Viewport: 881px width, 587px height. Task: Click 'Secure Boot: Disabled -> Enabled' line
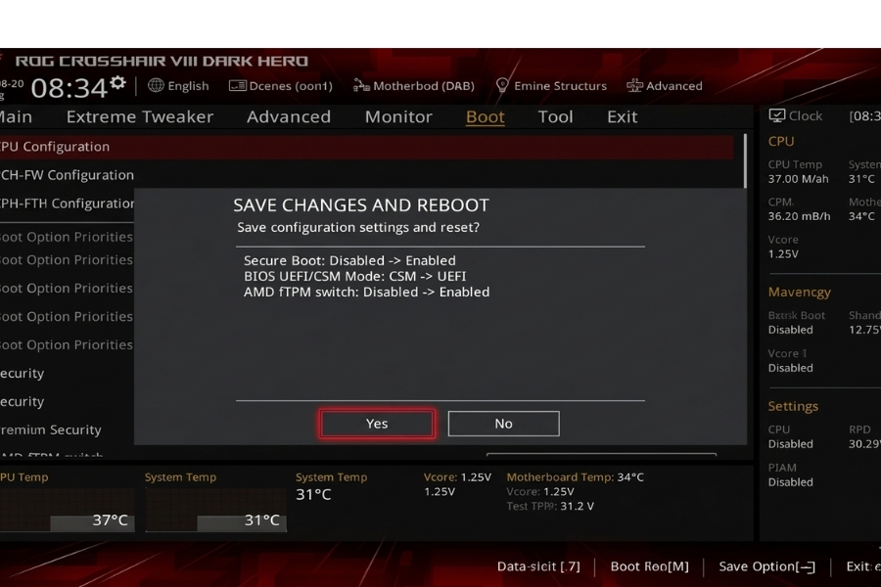(x=349, y=260)
